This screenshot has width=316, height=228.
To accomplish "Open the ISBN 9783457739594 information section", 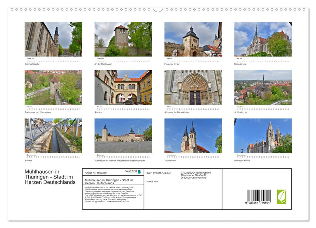I will 159,173.
